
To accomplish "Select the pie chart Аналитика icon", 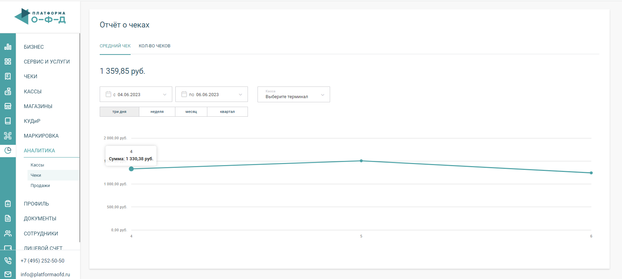I will (8, 150).
